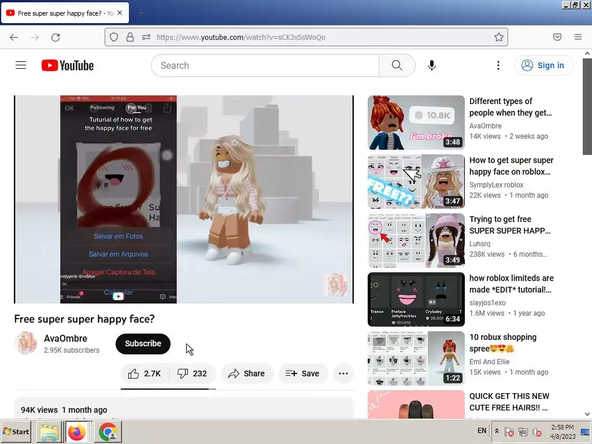Click 'Luhsrq' channel name
The image size is (592, 444).
tap(479, 243)
